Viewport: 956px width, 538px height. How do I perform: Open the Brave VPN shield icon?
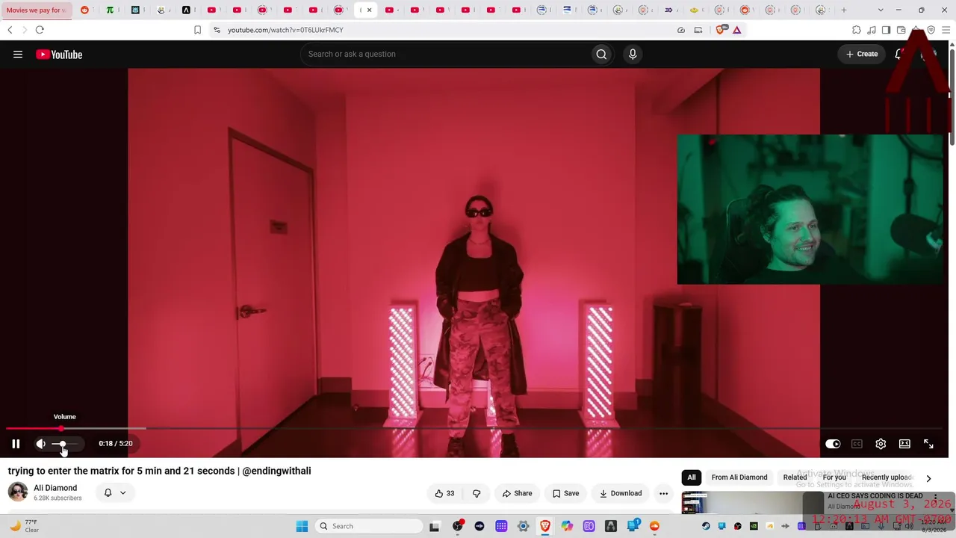tap(930, 30)
